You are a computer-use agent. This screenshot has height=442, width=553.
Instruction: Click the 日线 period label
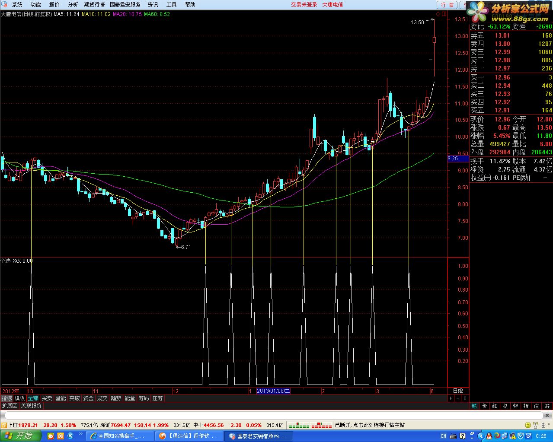click(458, 391)
